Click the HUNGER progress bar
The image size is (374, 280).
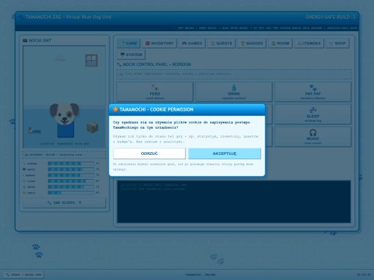coord(71,164)
